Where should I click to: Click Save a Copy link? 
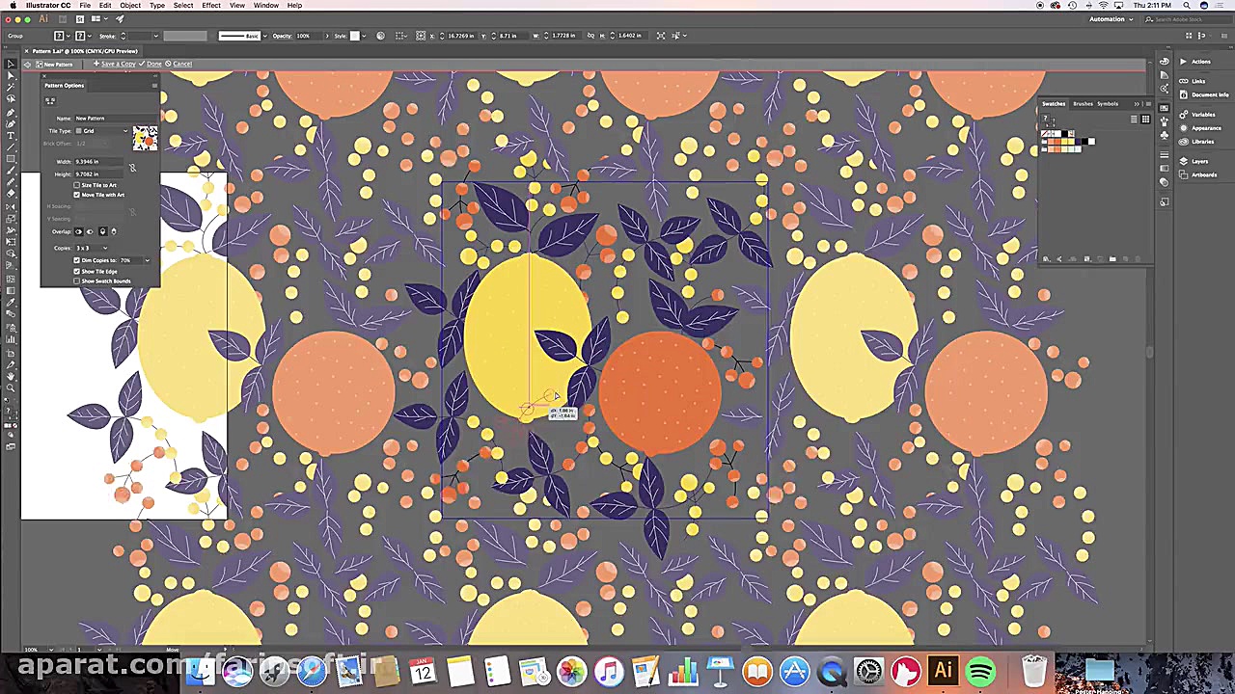[x=118, y=64]
